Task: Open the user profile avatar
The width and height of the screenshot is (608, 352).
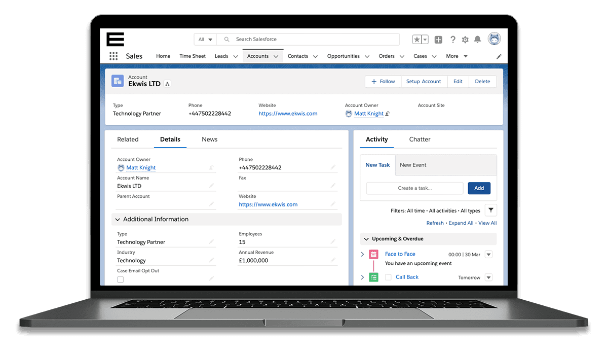Action: pyautogui.click(x=494, y=39)
